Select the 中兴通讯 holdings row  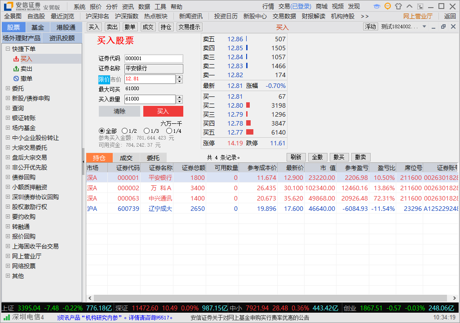point(272,198)
